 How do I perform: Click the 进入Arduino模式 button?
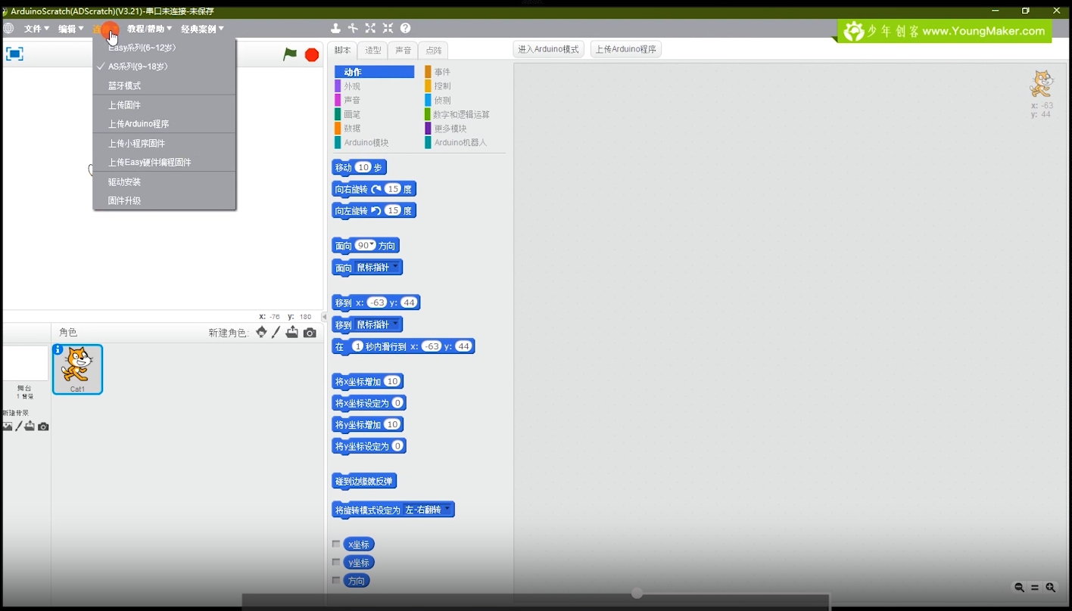coord(548,49)
